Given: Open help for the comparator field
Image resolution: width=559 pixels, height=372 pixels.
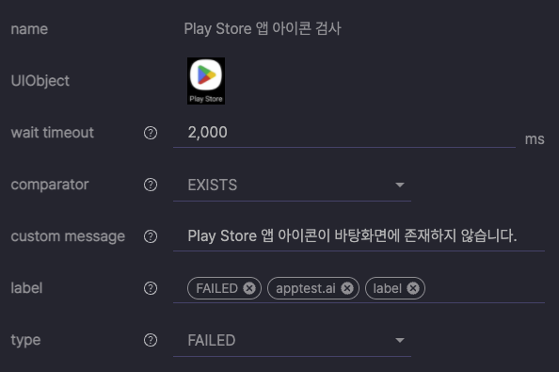Looking at the screenshot, I should pyautogui.click(x=151, y=185).
